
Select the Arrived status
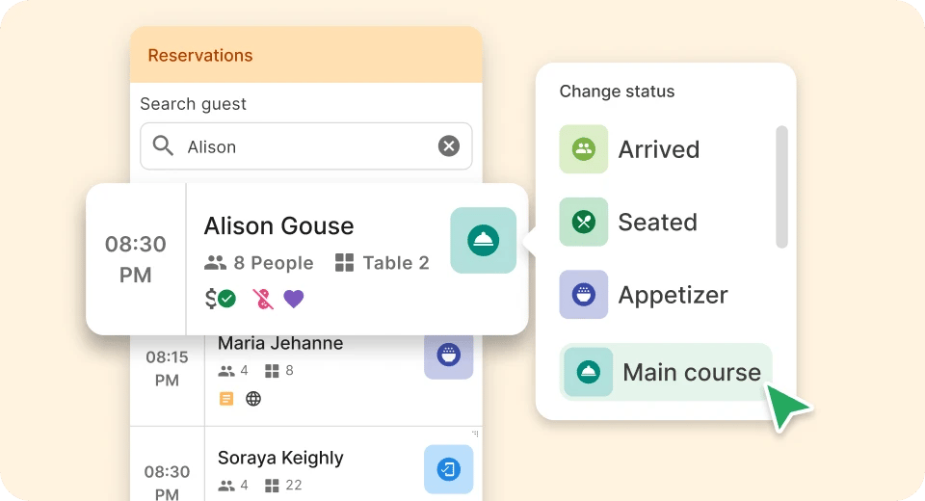tap(630, 149)
